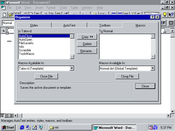Launch Internet Explorer from quick launch

click(x=22, y=127)
